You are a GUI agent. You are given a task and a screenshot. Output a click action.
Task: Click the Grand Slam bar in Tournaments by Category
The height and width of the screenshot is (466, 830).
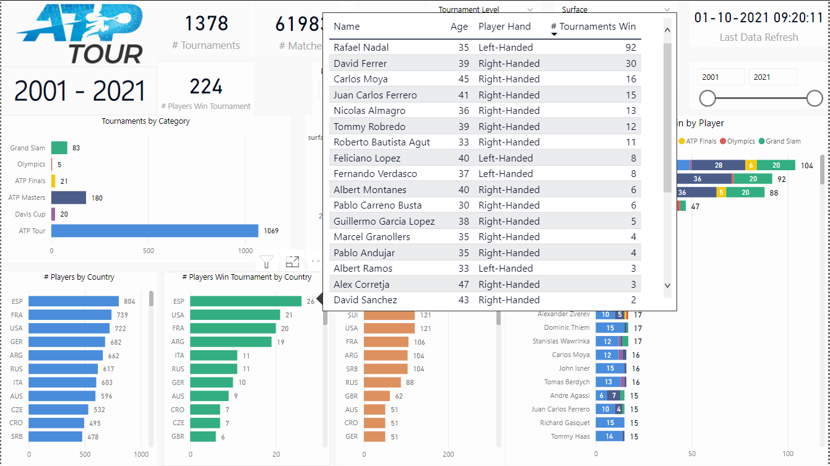coord(58,148)
